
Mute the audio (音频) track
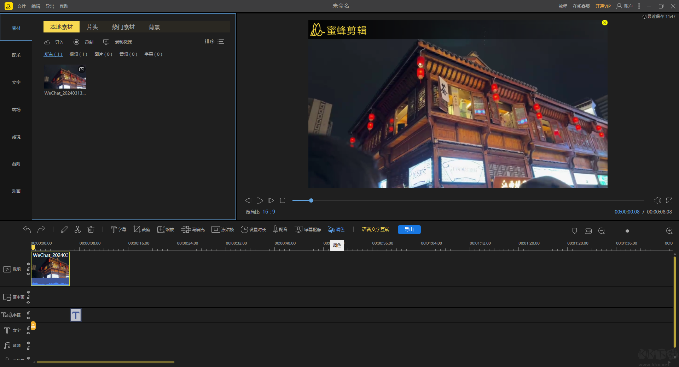pos(28,343)
